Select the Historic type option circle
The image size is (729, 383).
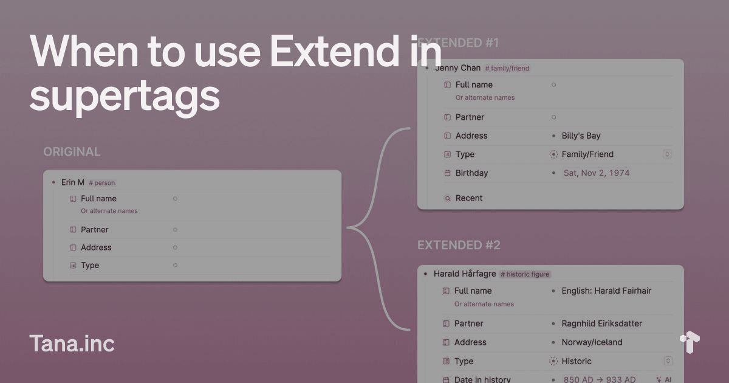(x=553, y=361)
